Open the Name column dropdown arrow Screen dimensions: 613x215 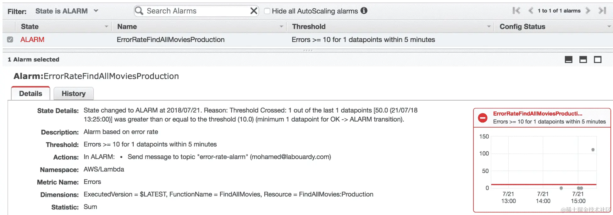point(281,27)
